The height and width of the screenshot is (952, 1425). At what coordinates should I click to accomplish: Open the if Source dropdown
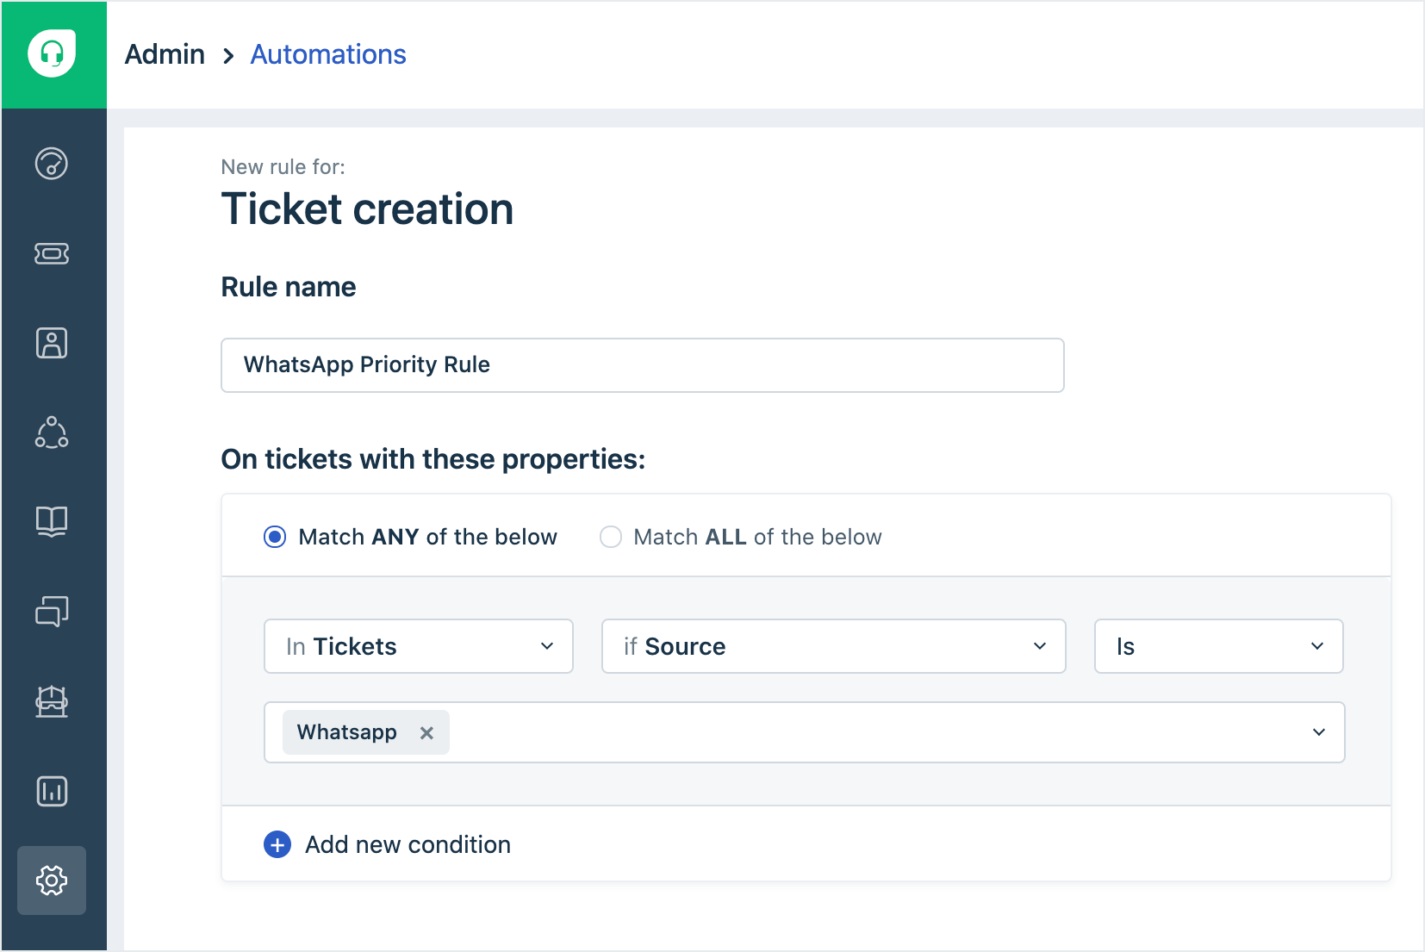coord(833,646)
